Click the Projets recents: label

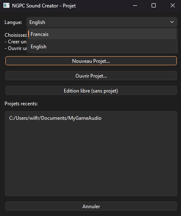point(21,104)
